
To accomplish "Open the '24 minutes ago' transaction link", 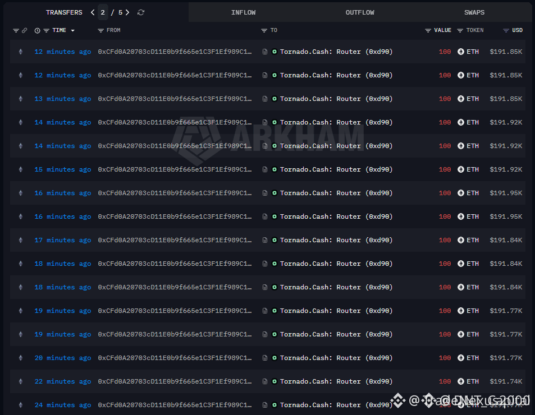I will (63, 405).
